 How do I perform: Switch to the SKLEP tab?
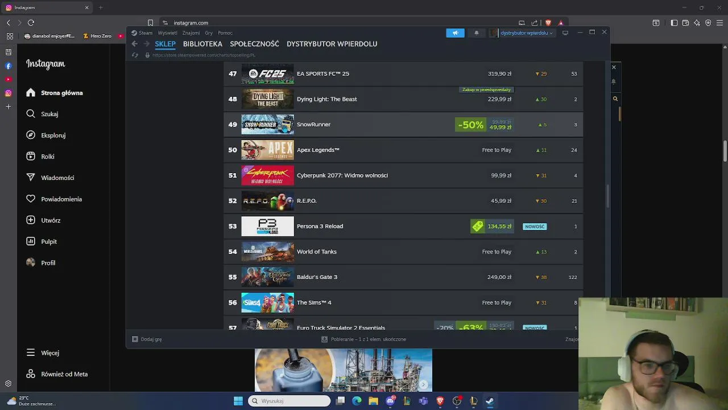click(x=165, y=44)
